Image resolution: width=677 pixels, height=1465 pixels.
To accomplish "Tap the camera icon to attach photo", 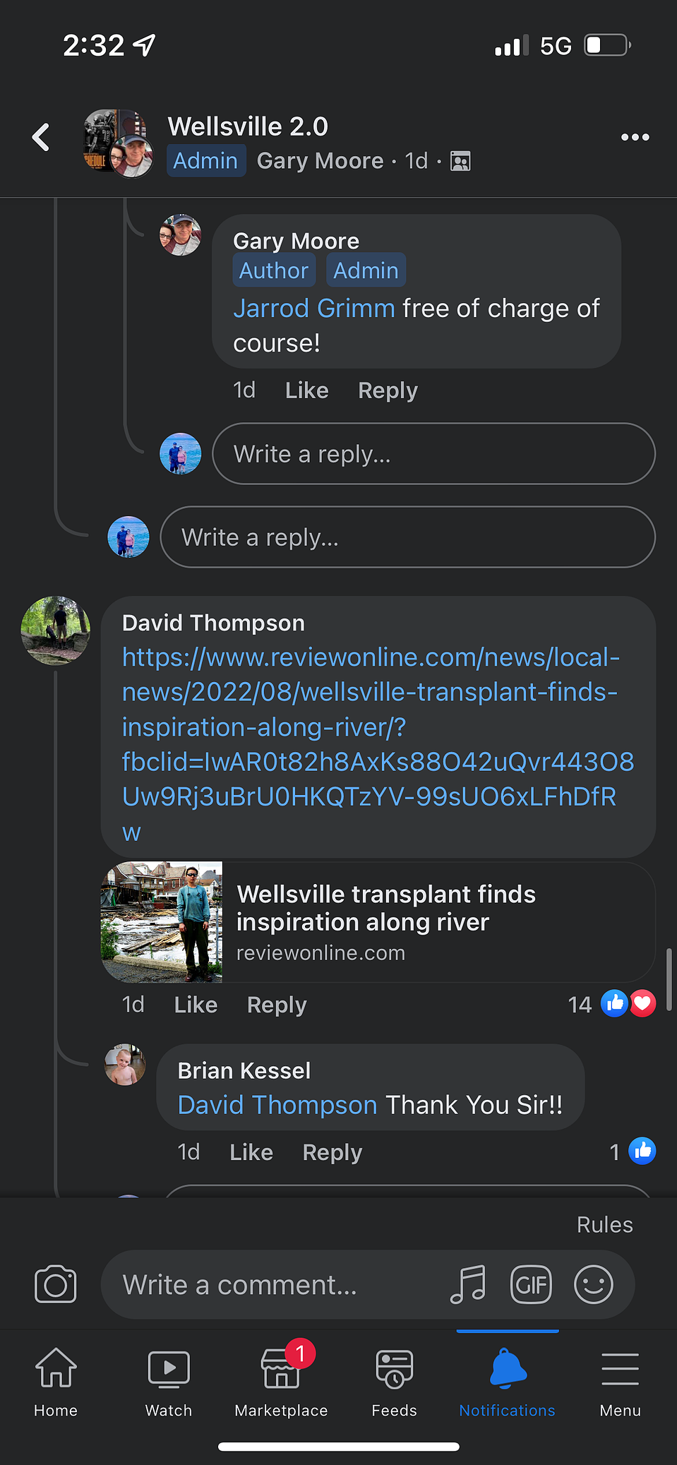I will 56,1284.
